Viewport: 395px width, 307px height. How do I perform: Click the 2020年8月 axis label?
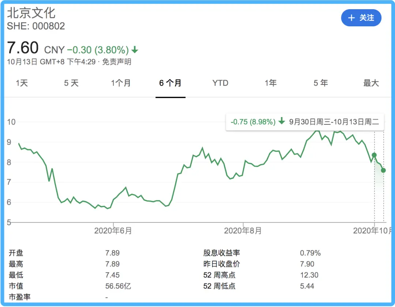[x=243, y=231]
